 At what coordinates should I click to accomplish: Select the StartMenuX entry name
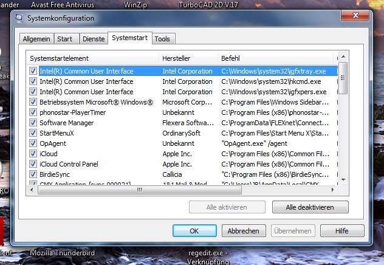pyautogui.click(x=57, y=133)
